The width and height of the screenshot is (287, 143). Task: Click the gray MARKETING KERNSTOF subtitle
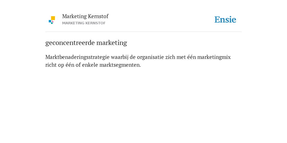click(x=84, y=23)
